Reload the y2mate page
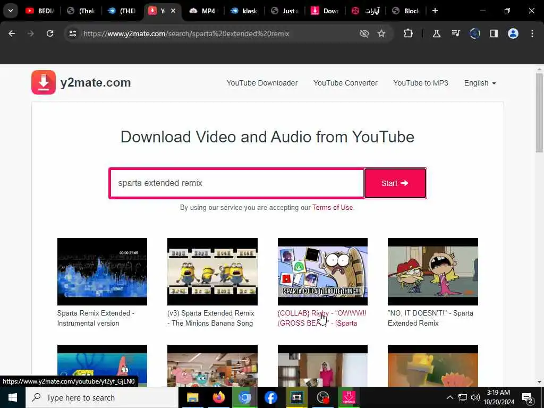This screenshot has height=408, width=544. pyautogui.click(x=50, y=33)
